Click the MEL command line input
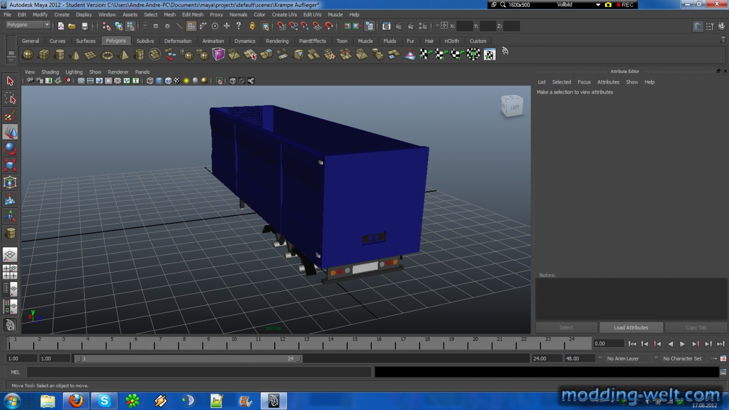 (199, 372)
